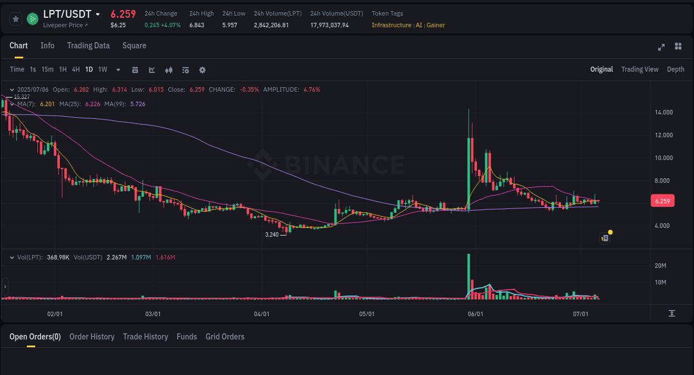The height and width of the screenshot is (375, 694).
Task: Open chart settings with the gear icon
Action: tap(202, 69)
